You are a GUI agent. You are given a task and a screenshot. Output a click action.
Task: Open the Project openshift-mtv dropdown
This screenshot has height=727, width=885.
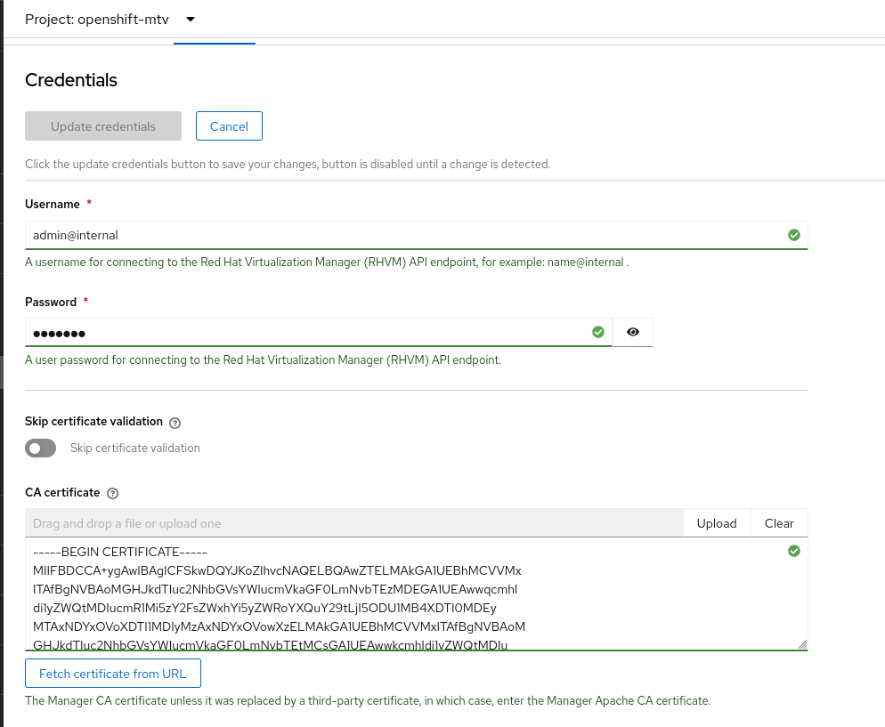click(110, 19)
